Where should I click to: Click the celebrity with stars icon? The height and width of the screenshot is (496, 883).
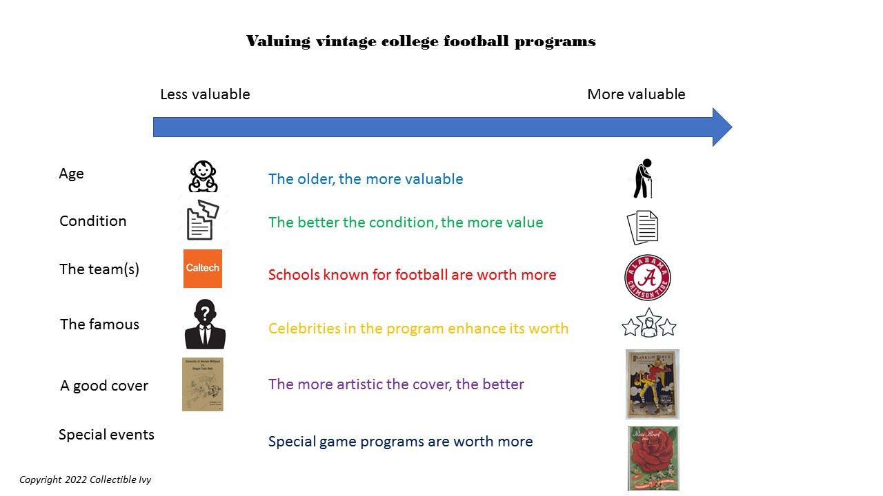(x=648, y=323)
